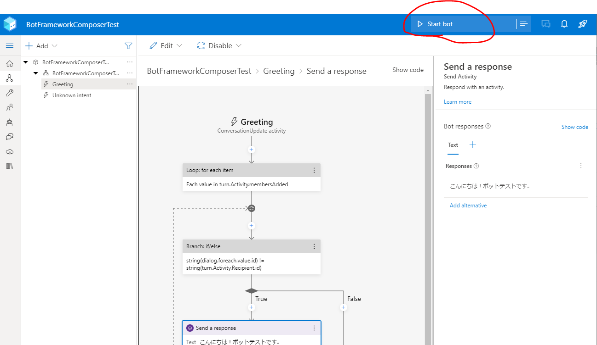The width and height of the screenshot is (597, 345).
Task: Click the Composer logo icon
Action: click(x=10, y=24)
